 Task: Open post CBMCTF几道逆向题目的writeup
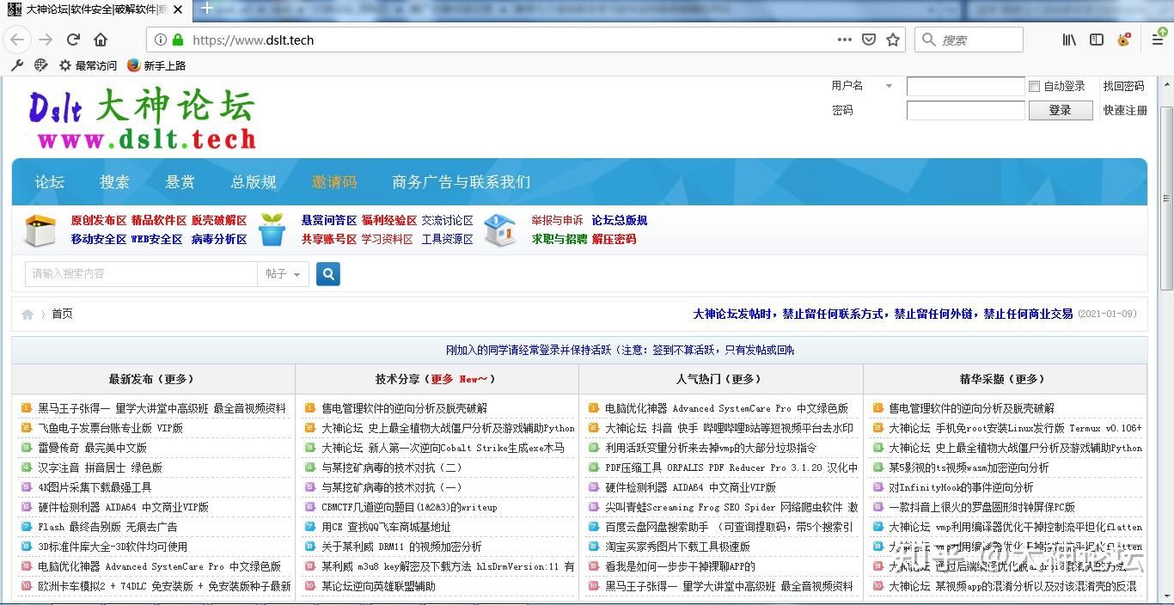click(x=409, y=507)
